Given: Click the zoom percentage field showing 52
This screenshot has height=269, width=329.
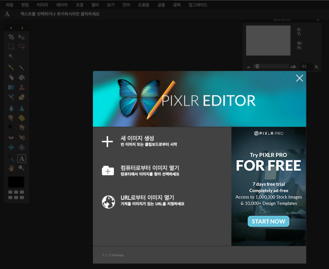Looking at the screenshot, I should pyautogui.click(x=307, y=66).
